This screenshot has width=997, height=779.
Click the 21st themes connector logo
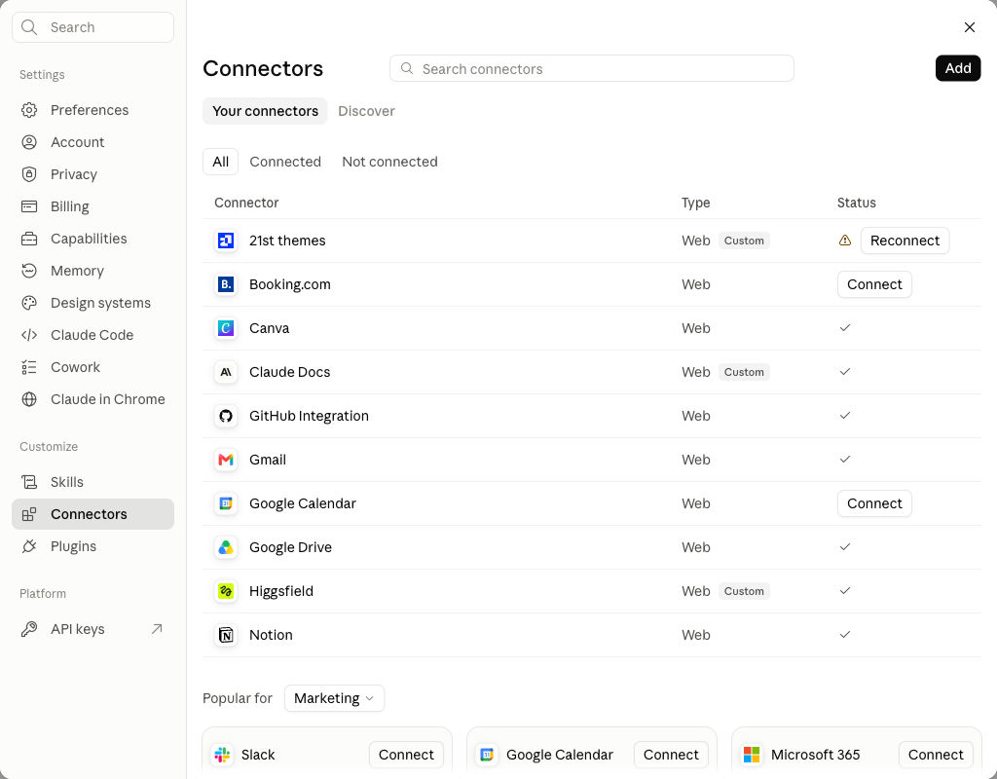[226, 241]
